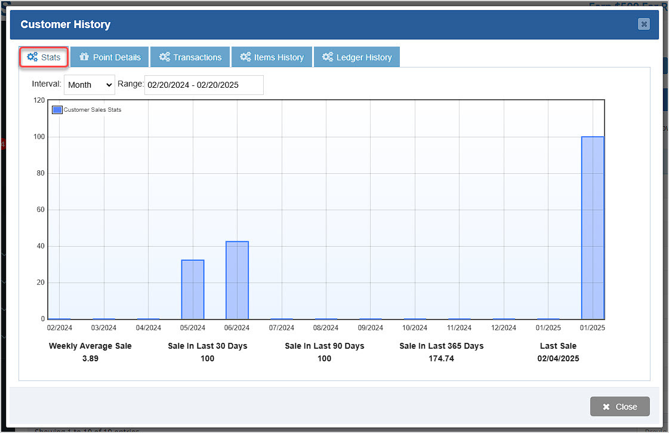Click the X icon inside the Close button

click(606, 406)
